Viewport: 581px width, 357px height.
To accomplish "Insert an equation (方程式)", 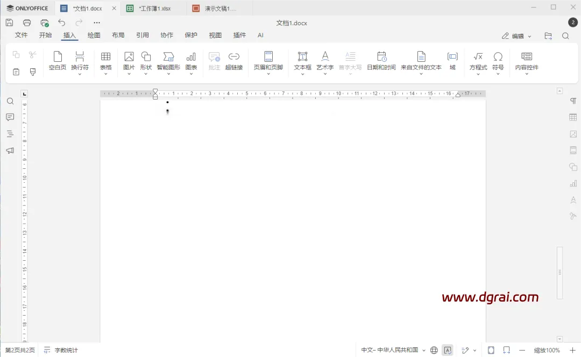I will click(x=478, y=63).
